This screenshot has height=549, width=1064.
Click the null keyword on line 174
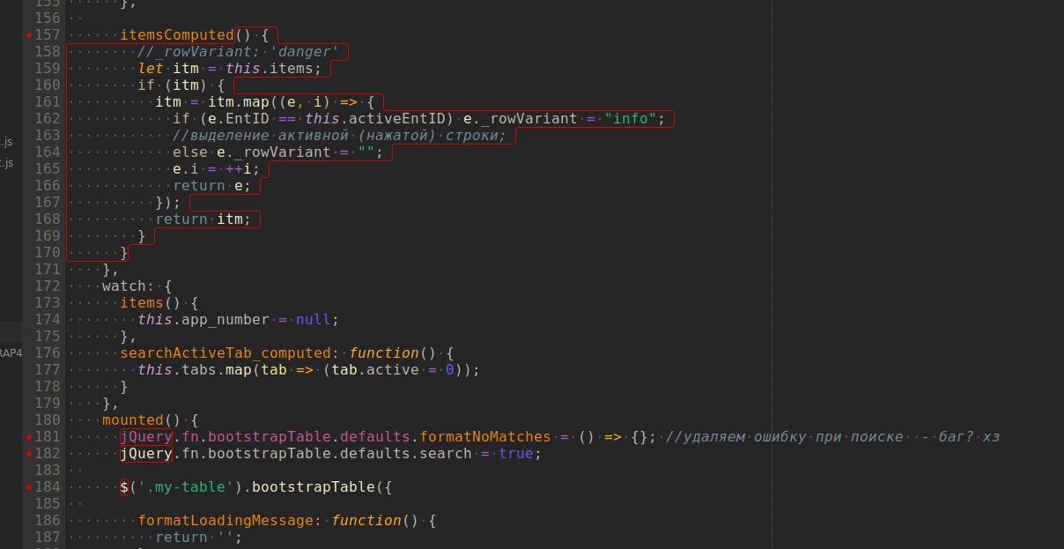pyautogui.click(x=314, y=320)
